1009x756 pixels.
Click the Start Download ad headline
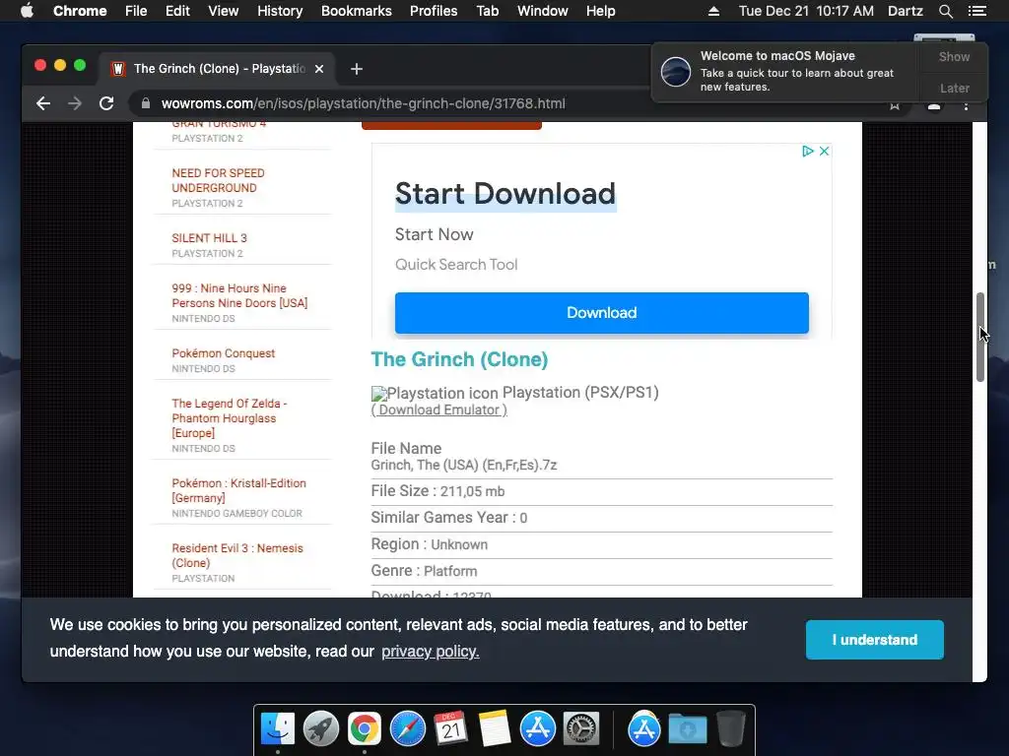click(x=505, y=194)
